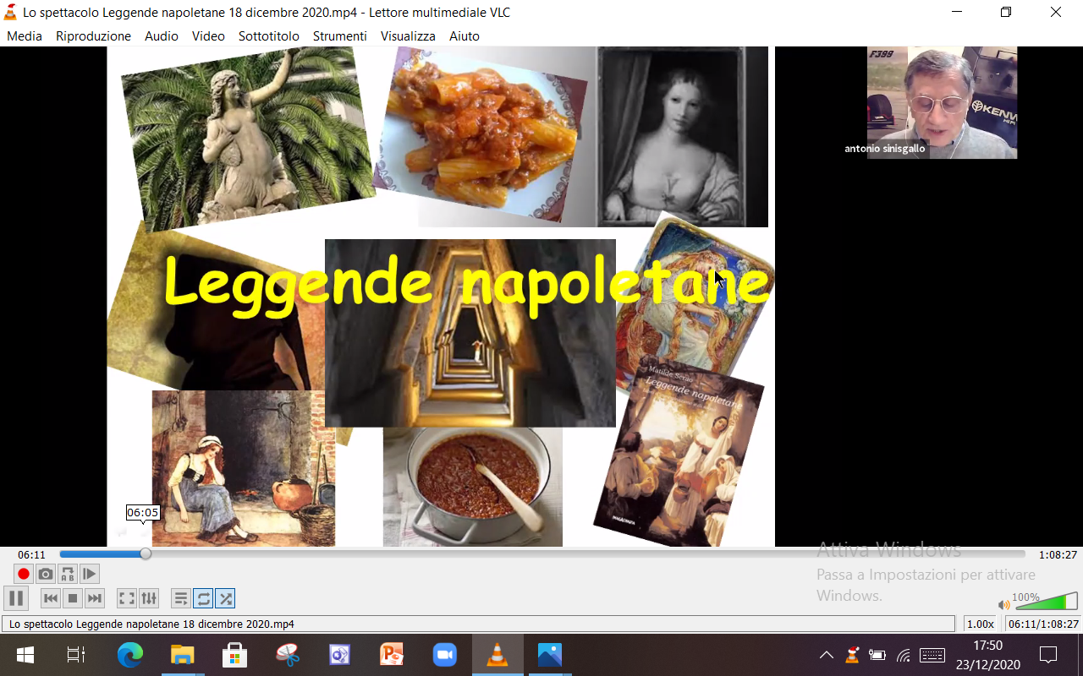The height and width of the screenshot is (676, 1083).
Task: Open the Visualizza menu
Action: click(x=408, y=36)
